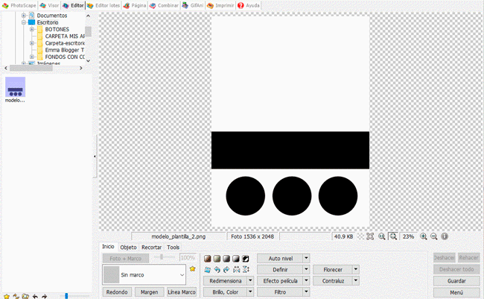484x299 pixels.
Task: Expand the Documentos folder
Action: (x=24, y=16)
